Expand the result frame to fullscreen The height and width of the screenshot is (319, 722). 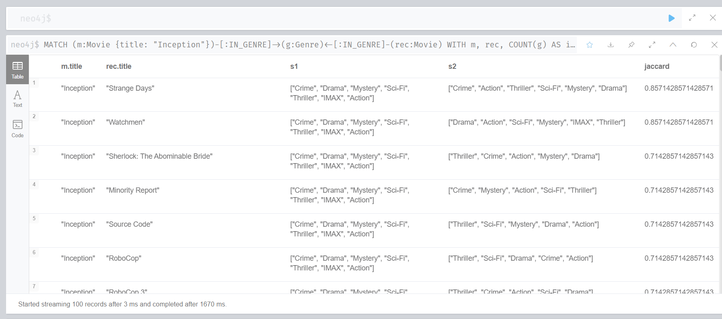652,45
